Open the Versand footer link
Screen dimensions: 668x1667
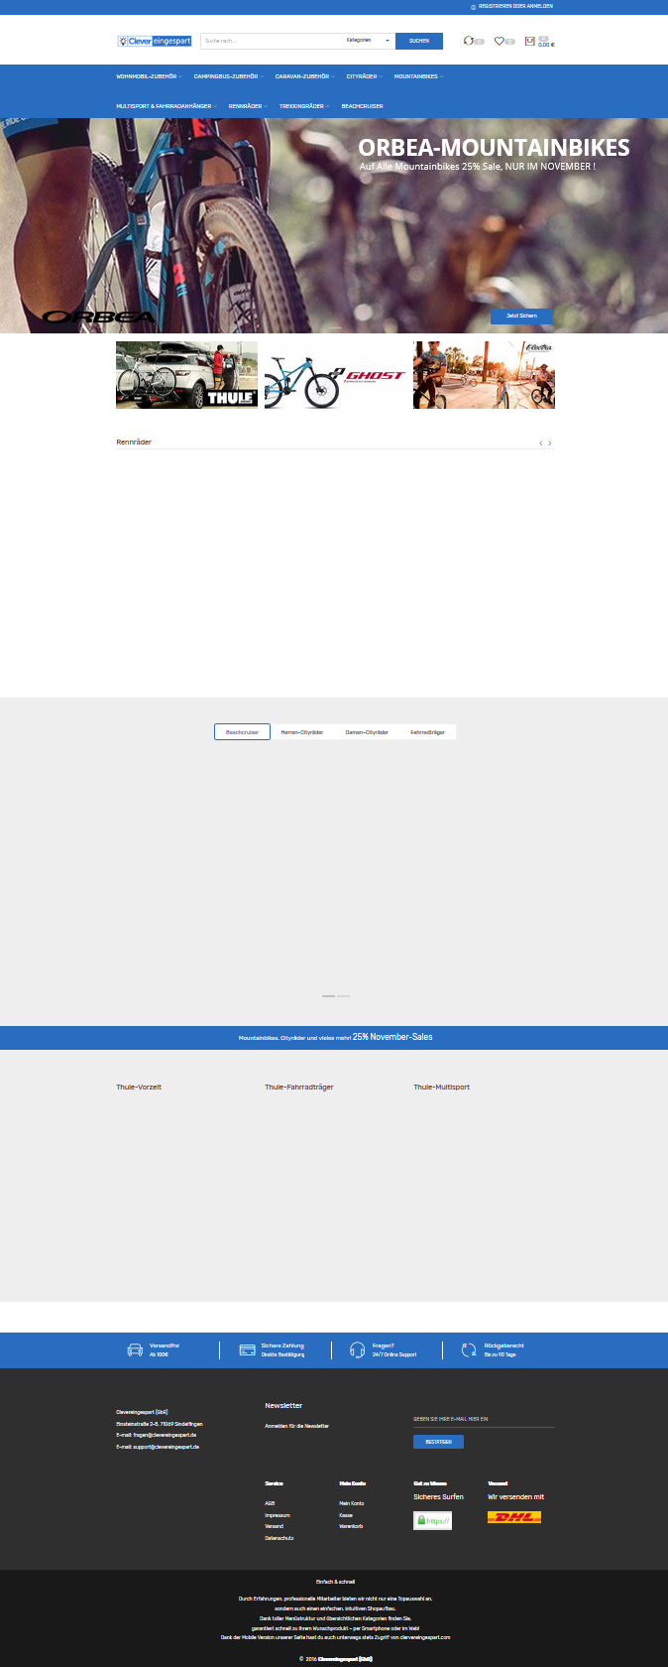click(x=275, y=1526)
